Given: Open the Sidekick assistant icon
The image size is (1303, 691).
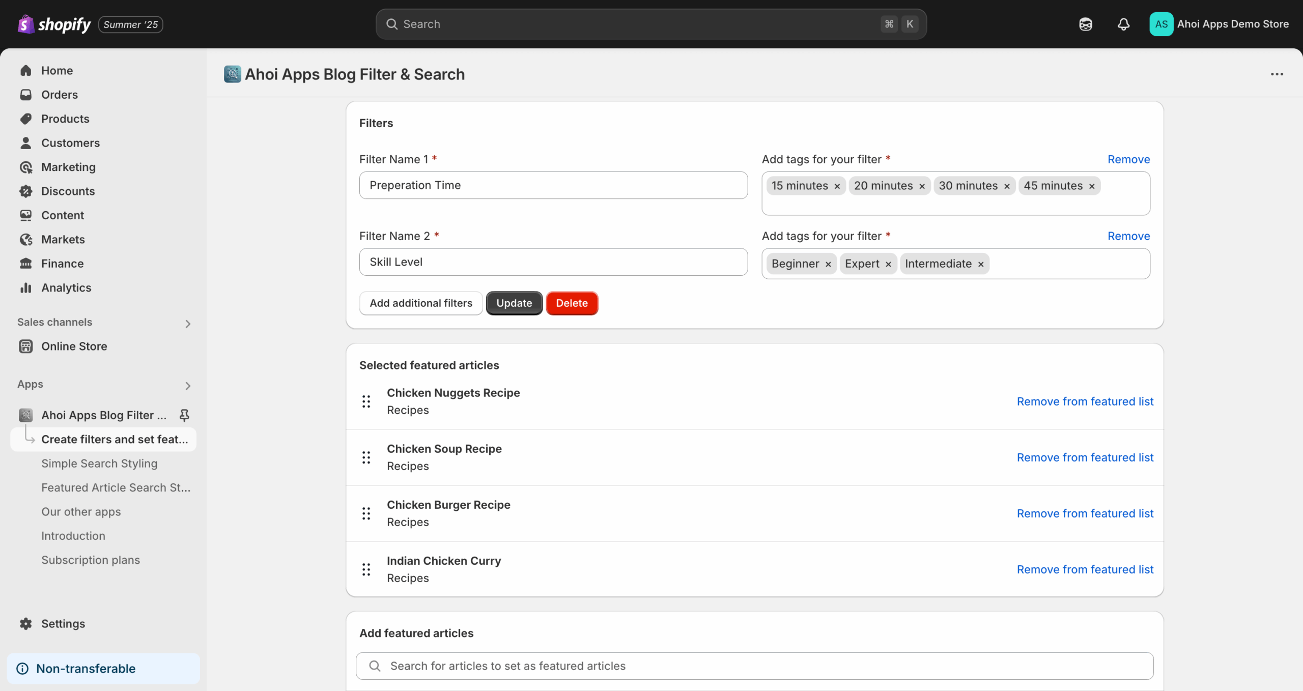Looking at the screenshot, I should 1085,24.
